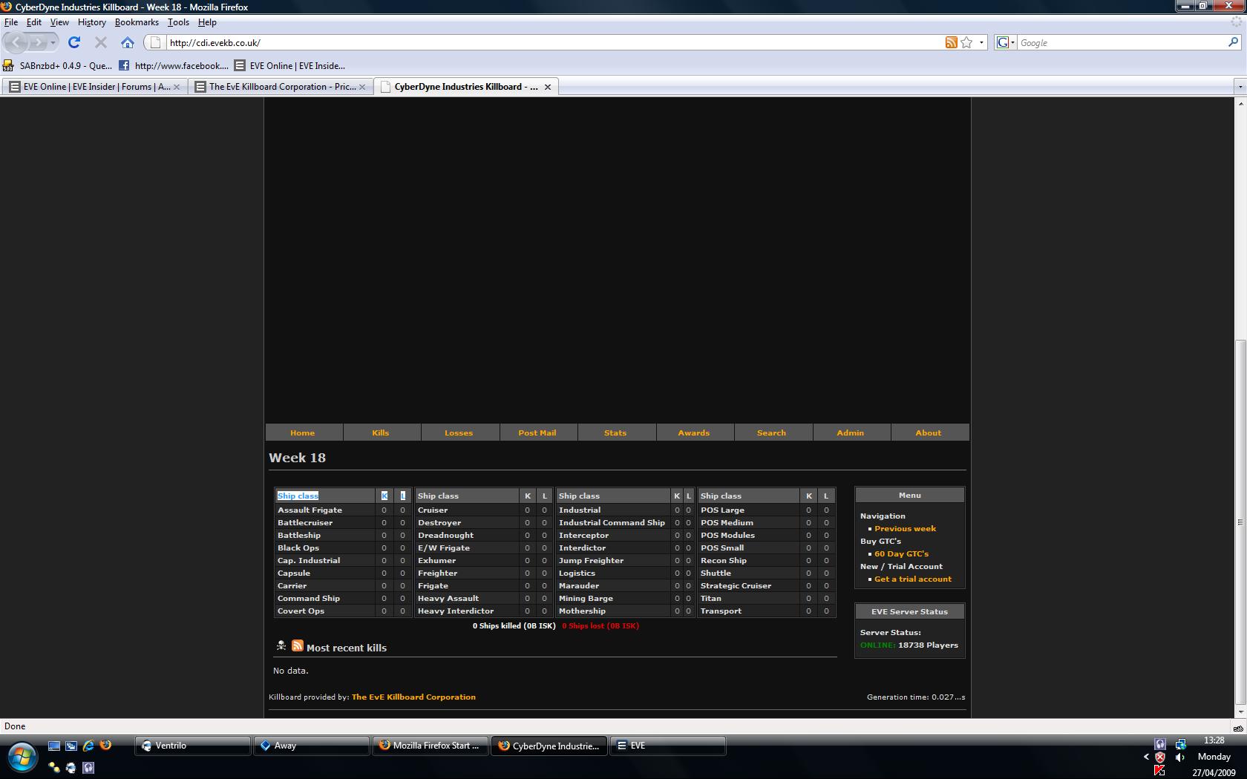
Task: Click the Back navigation arrow
Action: tap(16, 42)
